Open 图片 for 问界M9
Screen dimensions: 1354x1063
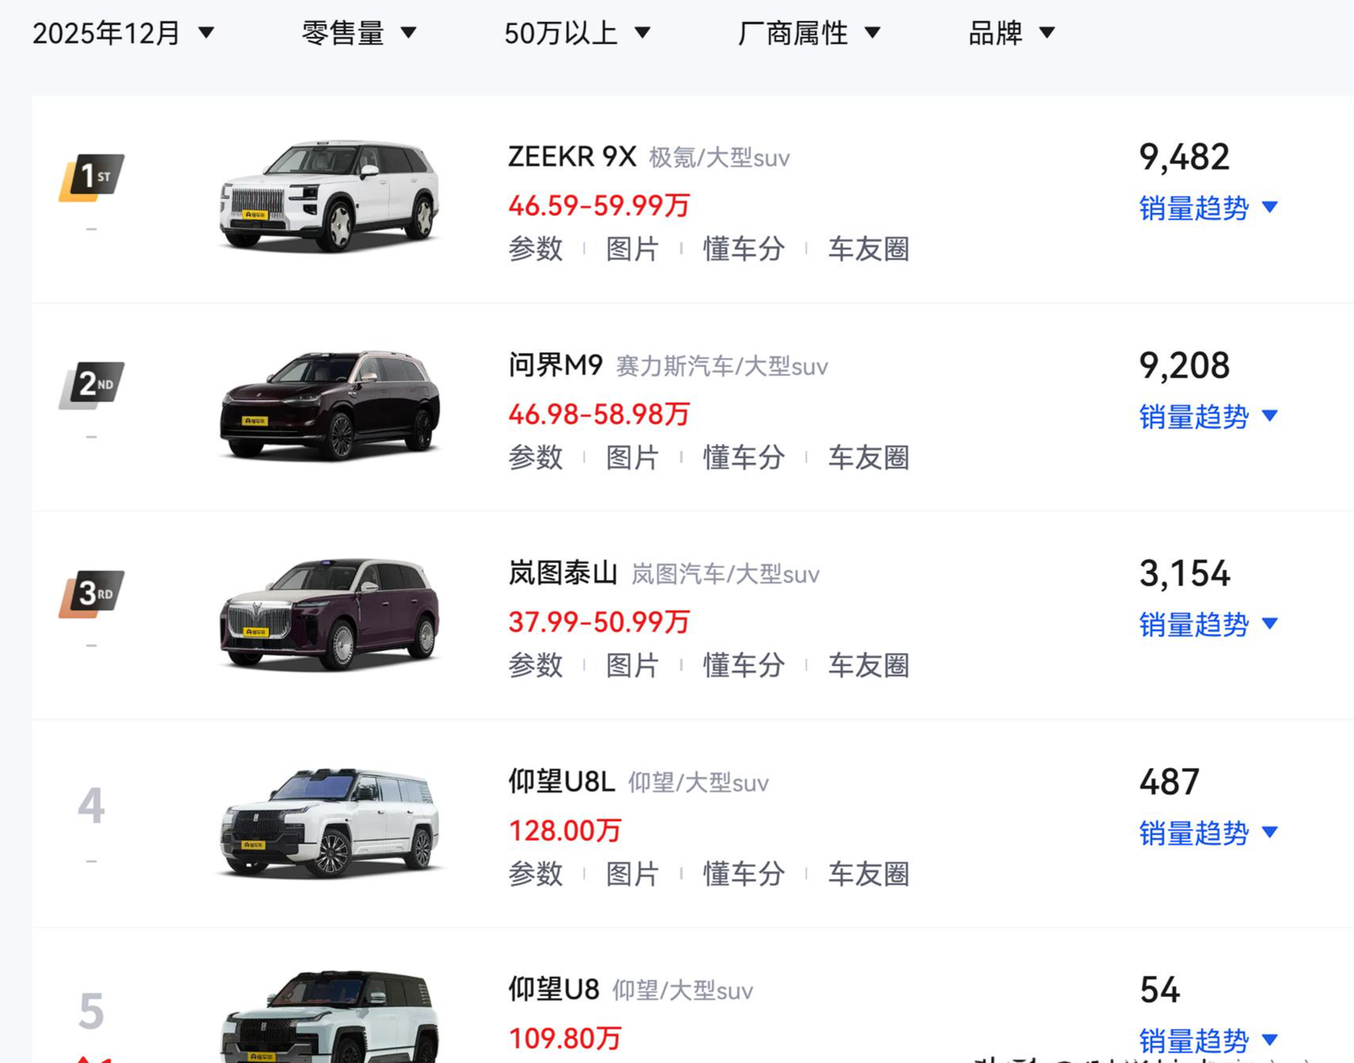(632, 458)
